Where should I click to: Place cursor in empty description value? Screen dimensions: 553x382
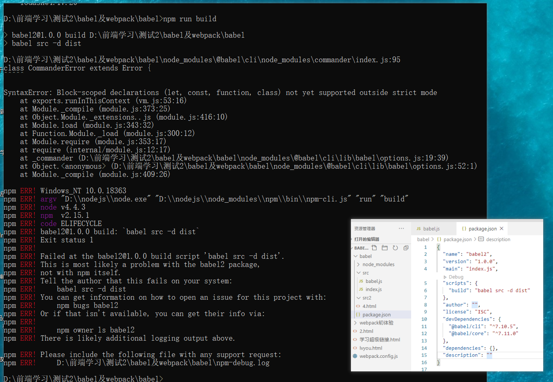[x=490, y=355]
